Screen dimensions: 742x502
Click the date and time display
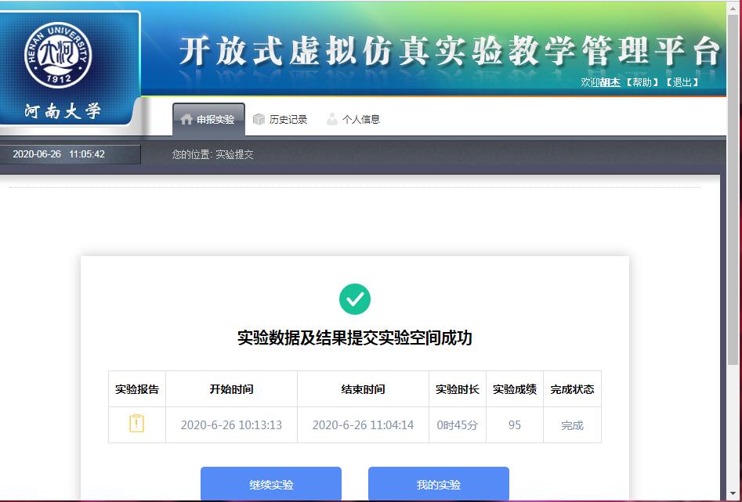(x=59, y=154)
